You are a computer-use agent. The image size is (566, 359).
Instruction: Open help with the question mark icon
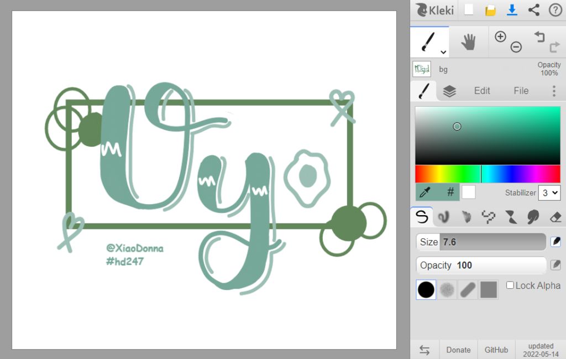555,10
